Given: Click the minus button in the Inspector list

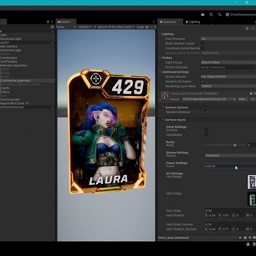Looking at the screenshot, I should click(253, 29).
